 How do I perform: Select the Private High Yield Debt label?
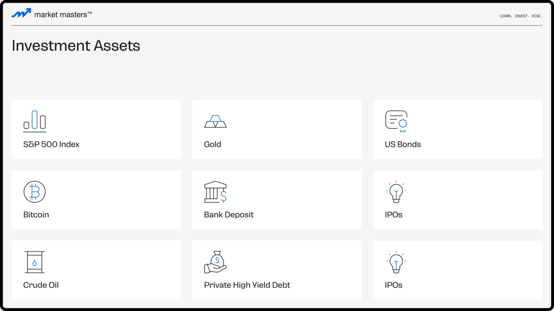pos(247,285)
